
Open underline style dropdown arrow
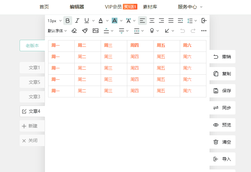93,21
